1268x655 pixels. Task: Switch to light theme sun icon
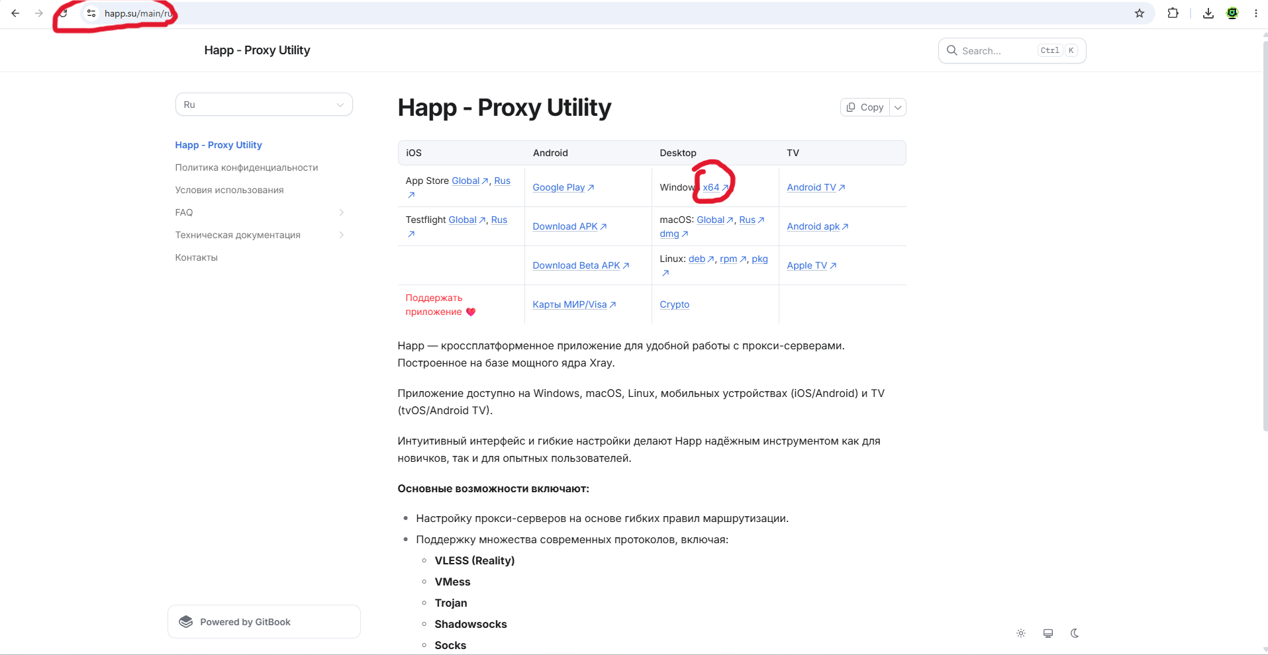point(1021,633)
